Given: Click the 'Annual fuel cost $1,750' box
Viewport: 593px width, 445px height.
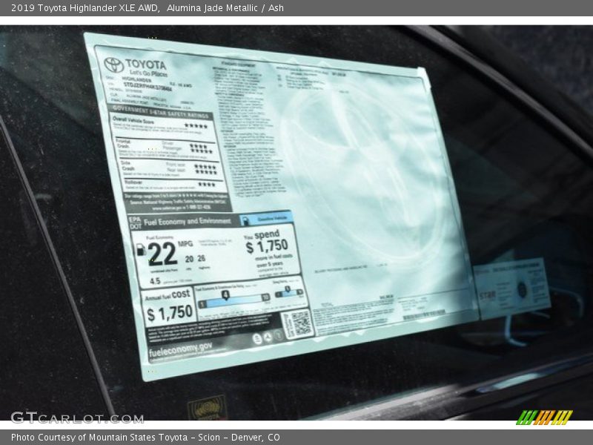Looking at the screenshot, I should click(x=169, y=308).
